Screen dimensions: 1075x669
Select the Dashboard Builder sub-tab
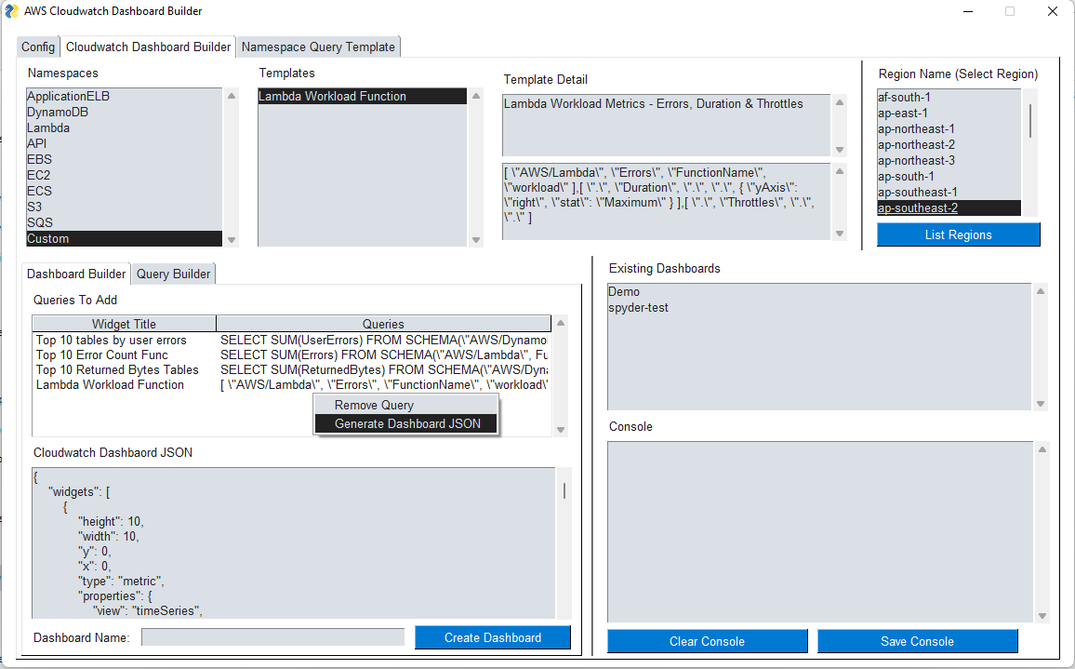pos(76,274)
